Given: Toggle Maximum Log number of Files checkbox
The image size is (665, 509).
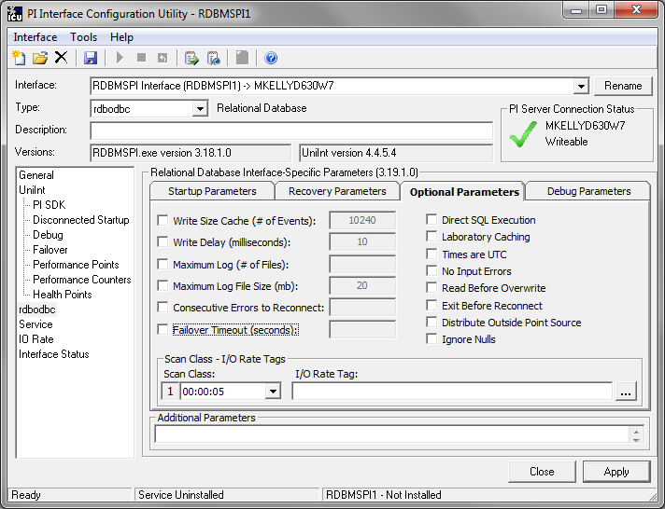Looking at the screenshot, I should tap(163, 264).
